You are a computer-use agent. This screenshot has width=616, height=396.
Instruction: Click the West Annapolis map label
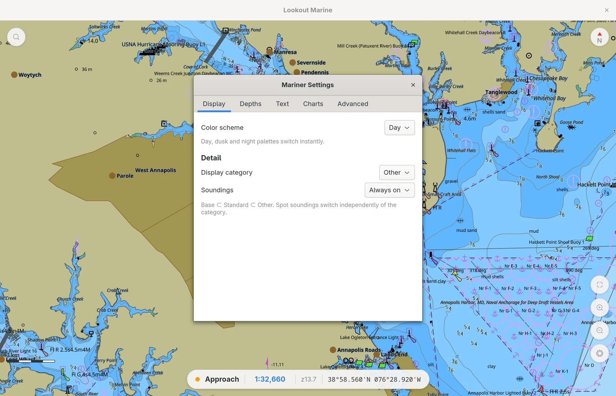coord(156,170)
